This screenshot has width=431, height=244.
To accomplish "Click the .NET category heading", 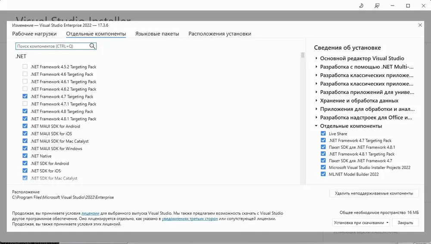I will 21,56.
